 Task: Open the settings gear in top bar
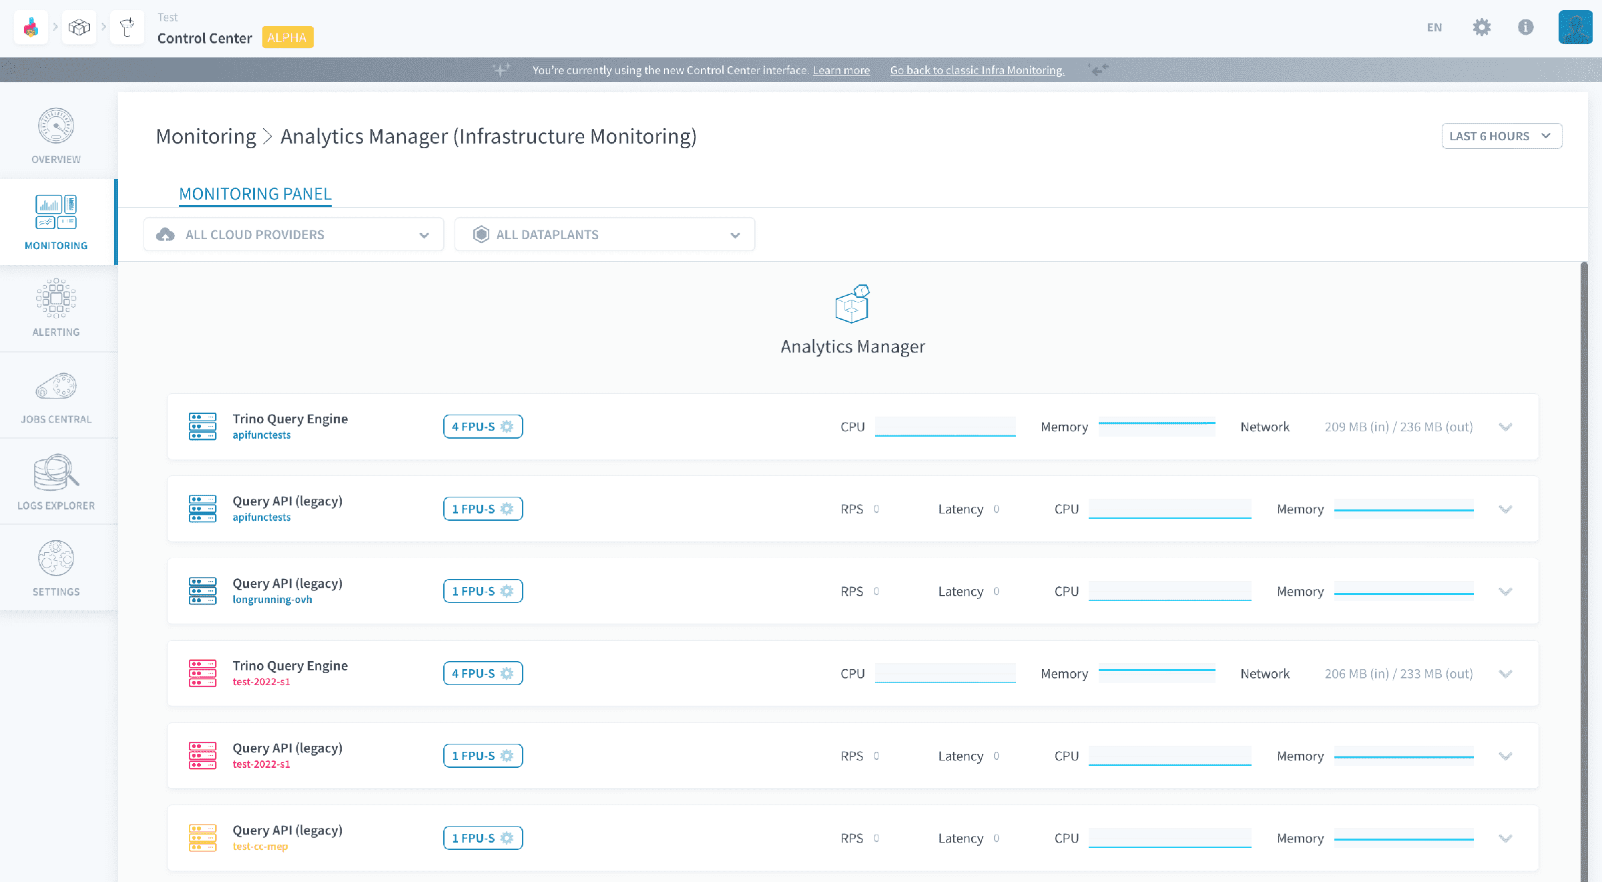[x=1482, y=27]
